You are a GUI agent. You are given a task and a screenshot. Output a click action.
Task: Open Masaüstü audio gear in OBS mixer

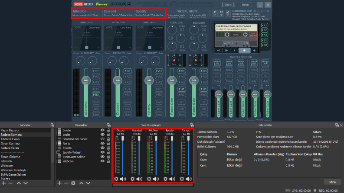tap(132, 179)
